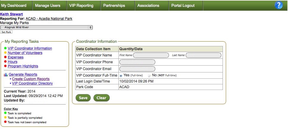Go to the Partnerships menu item
Screen dimensions: 288x133
114,5
